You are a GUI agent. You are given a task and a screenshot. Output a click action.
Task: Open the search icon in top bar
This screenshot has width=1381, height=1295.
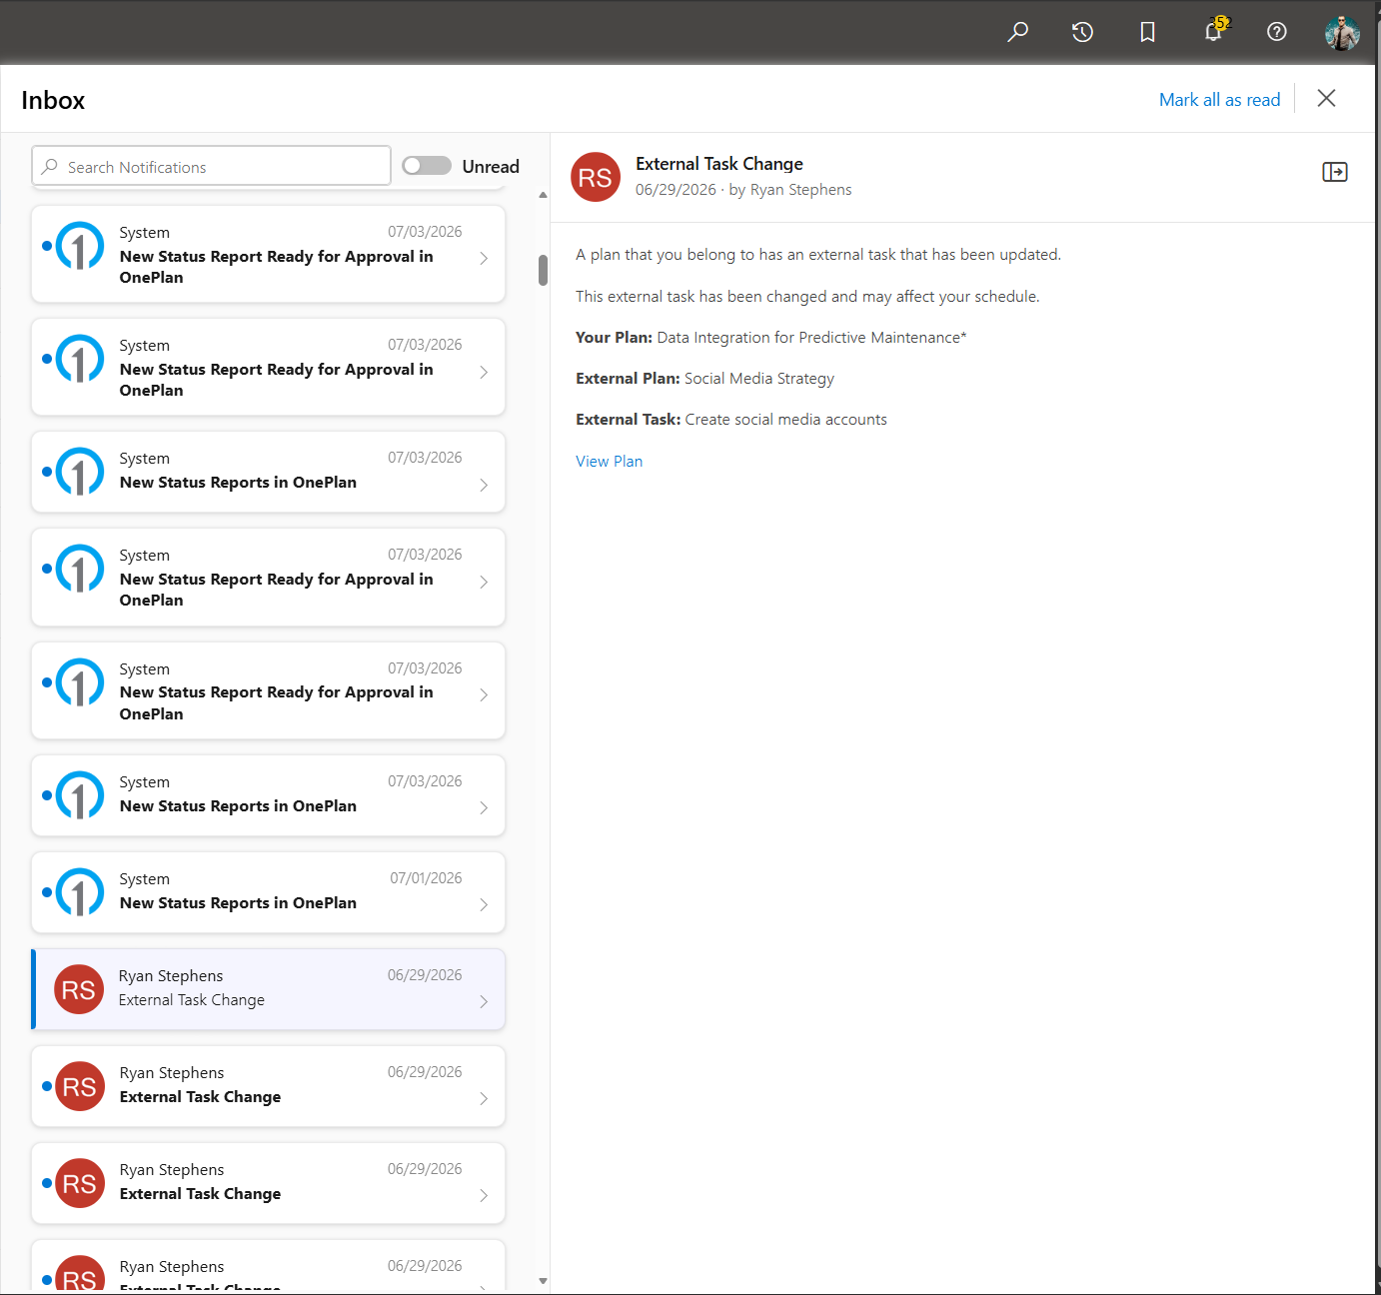pos(1017,32)
